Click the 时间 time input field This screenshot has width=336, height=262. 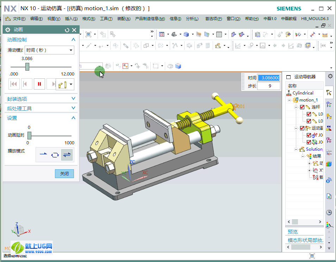pos(269,78)
